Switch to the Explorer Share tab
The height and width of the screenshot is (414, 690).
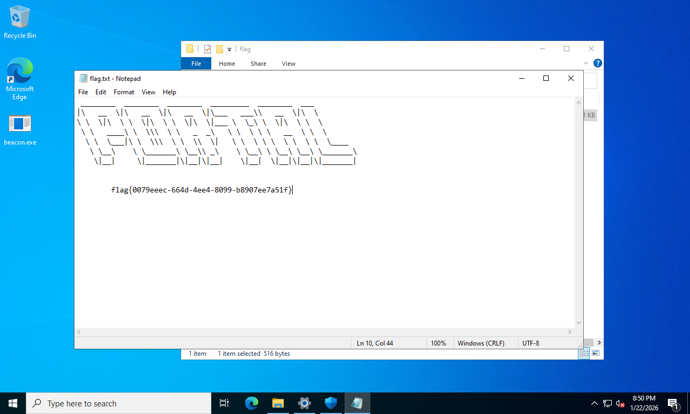pyautogui.click(x=258, y=64)
